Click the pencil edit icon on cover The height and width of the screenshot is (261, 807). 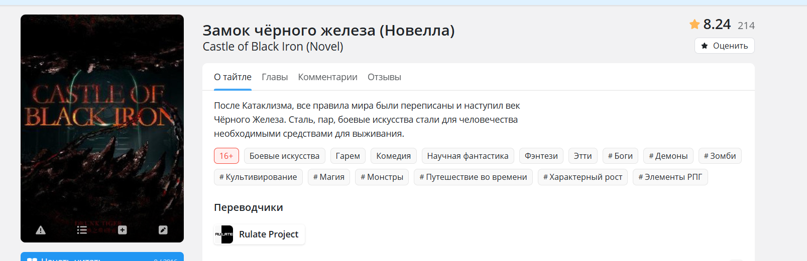coord(163,230)
